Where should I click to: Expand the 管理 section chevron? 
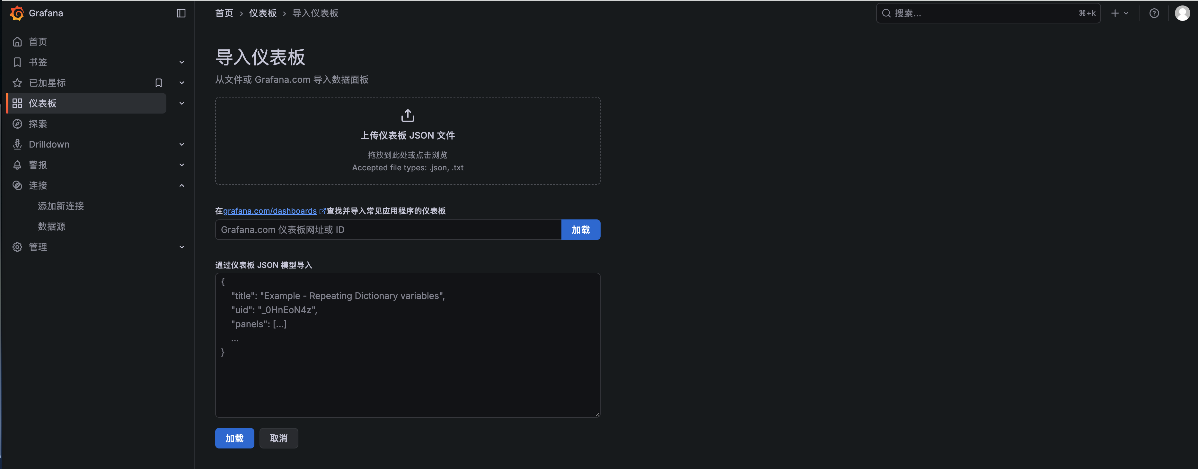182,247
